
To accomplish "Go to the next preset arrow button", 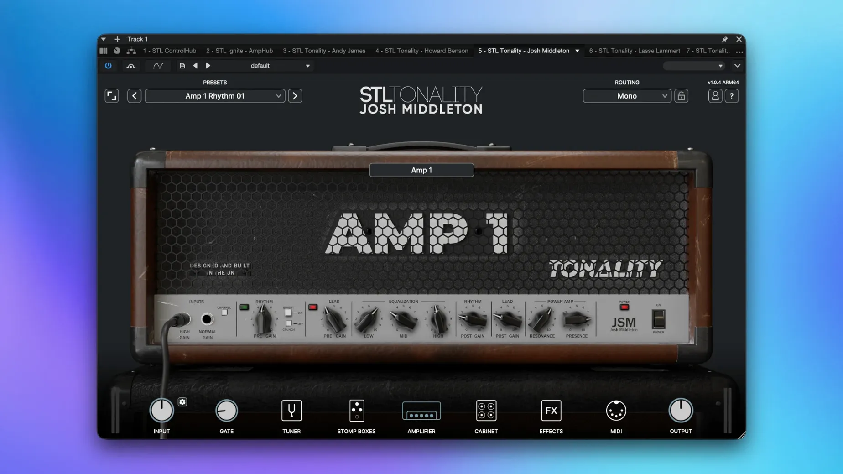I will click(x=295, y=96).
